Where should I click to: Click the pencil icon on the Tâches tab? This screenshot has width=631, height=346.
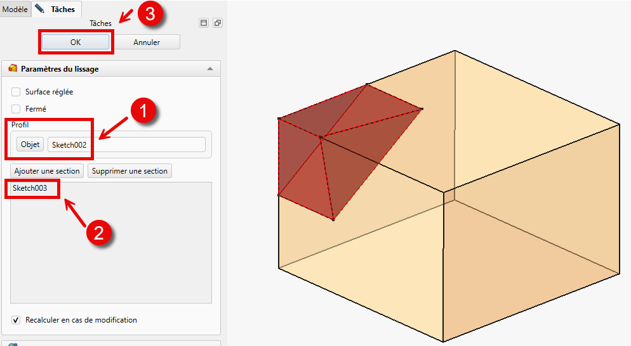point(40,10)
